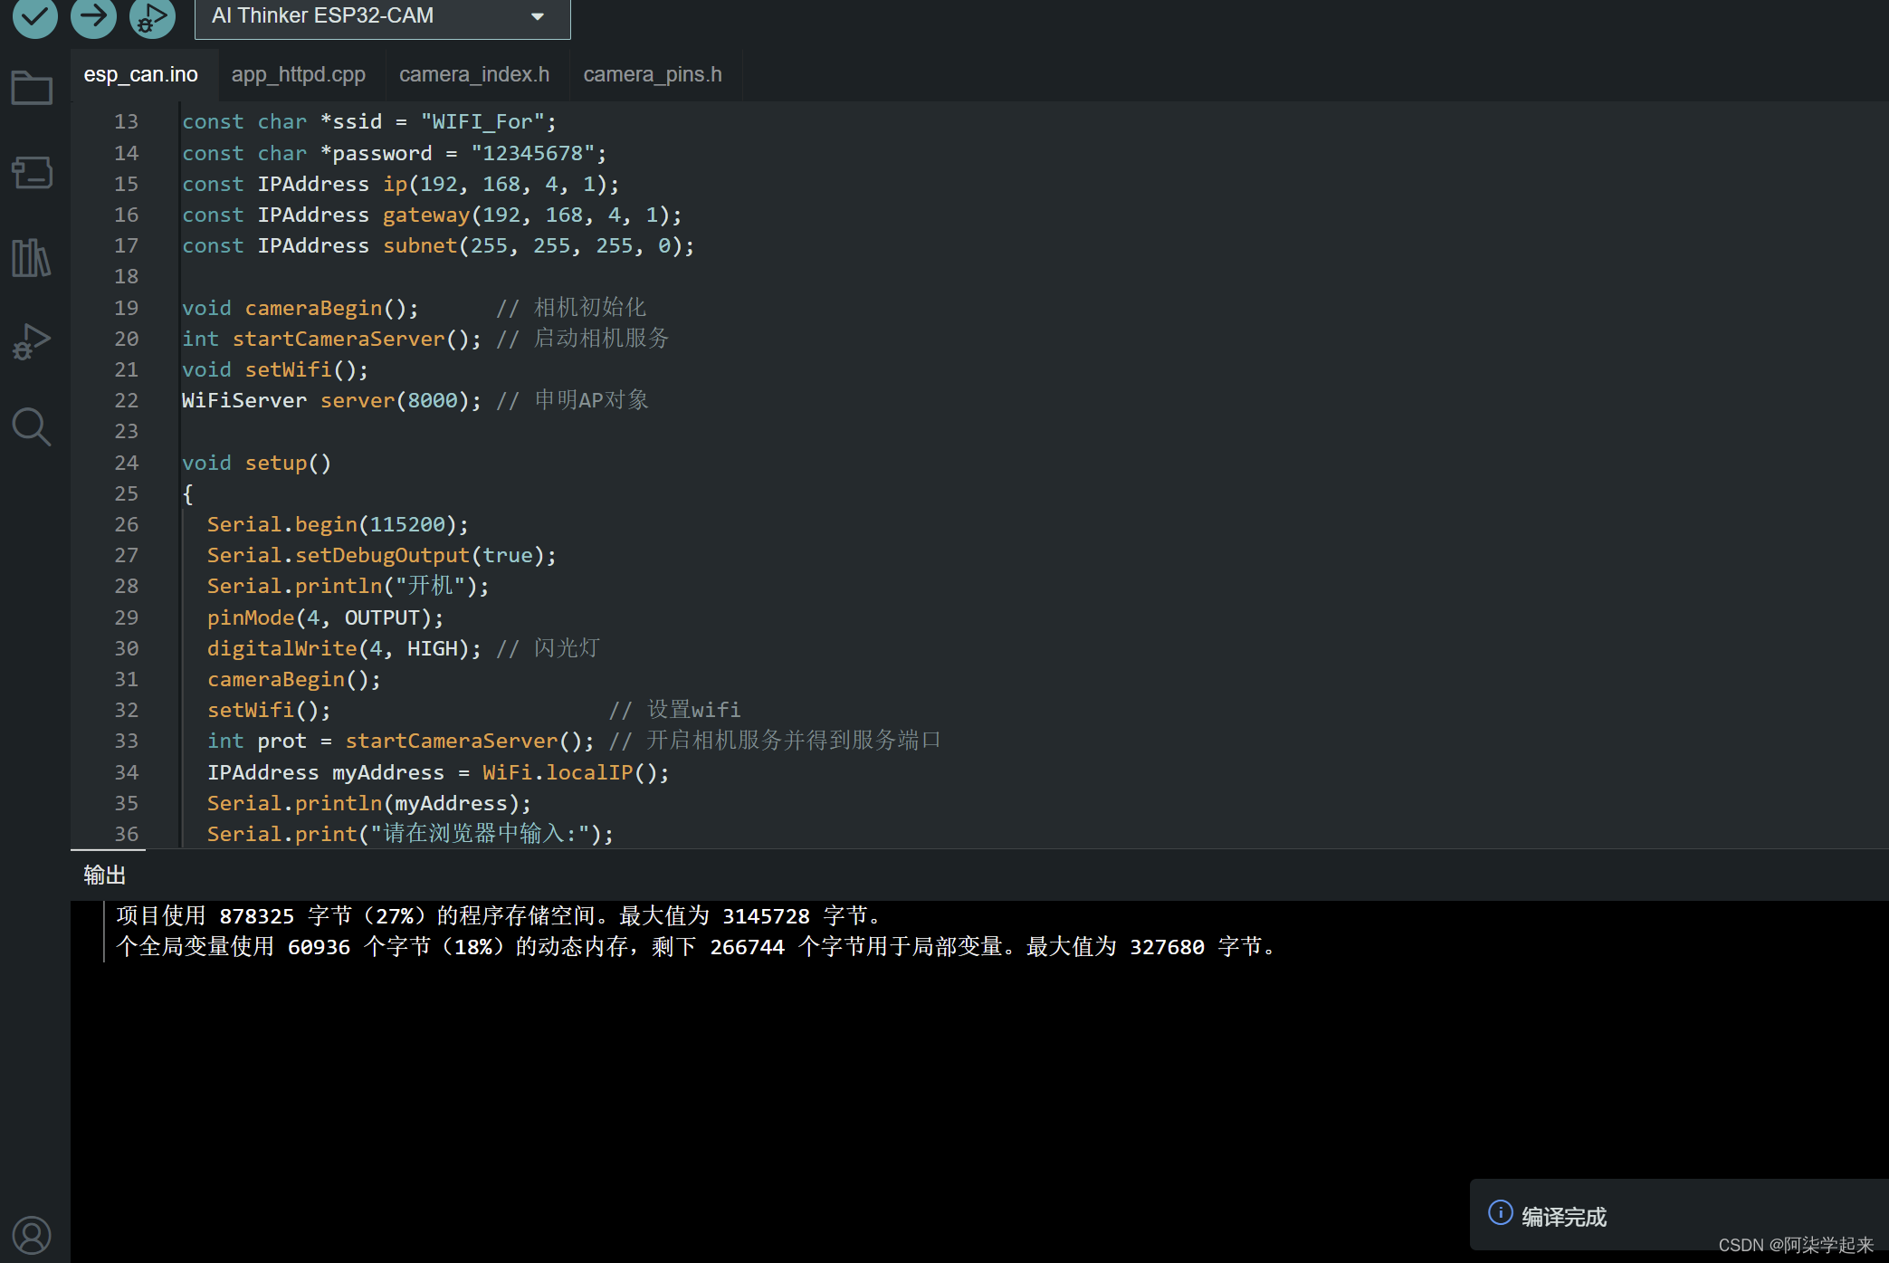Select the esp_can.ino tab
The image size is (1889, 1263).
(140, 74)
